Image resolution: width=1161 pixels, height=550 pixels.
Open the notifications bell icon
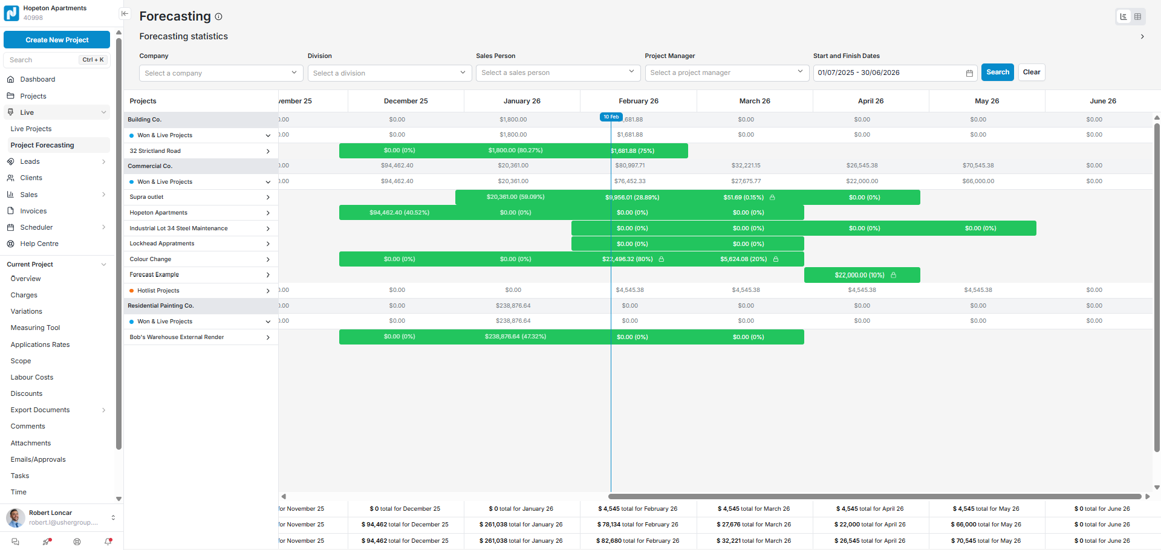(108, 542)
